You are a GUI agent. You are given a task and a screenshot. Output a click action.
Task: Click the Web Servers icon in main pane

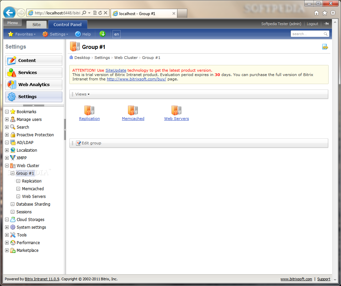(x=177, y=110)
